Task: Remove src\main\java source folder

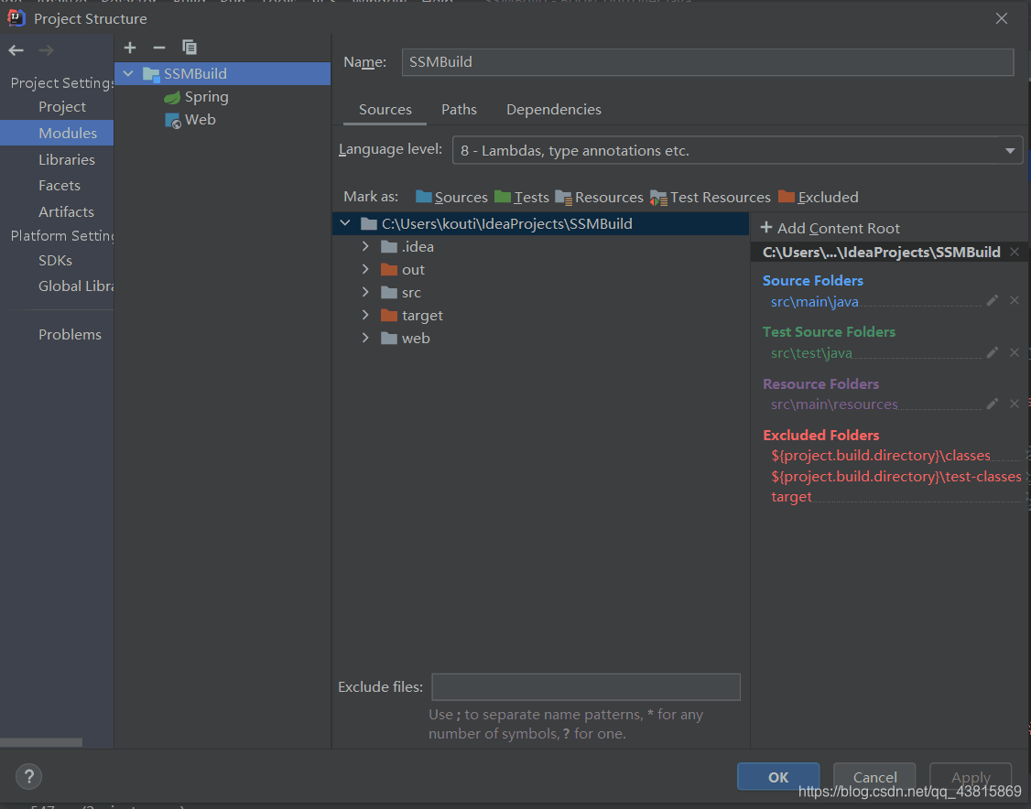Action: click(1015, 300)
